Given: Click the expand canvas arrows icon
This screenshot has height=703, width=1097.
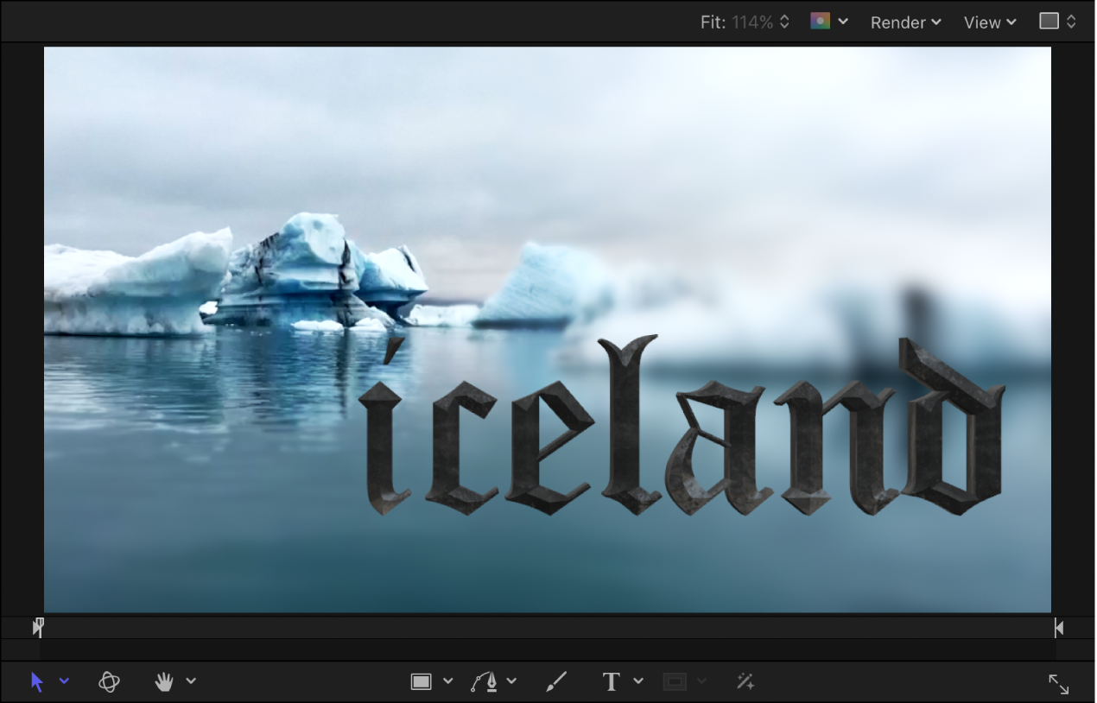Looking at the screenshot, I should (1060, 684).
